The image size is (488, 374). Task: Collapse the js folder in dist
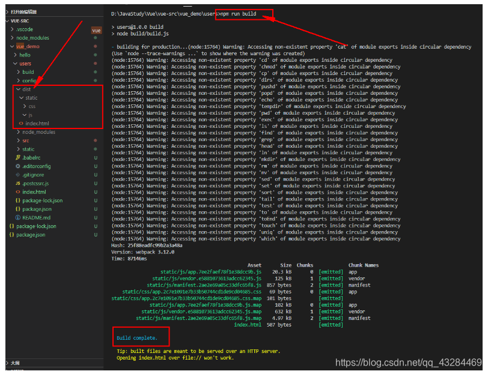coord(25,115)
